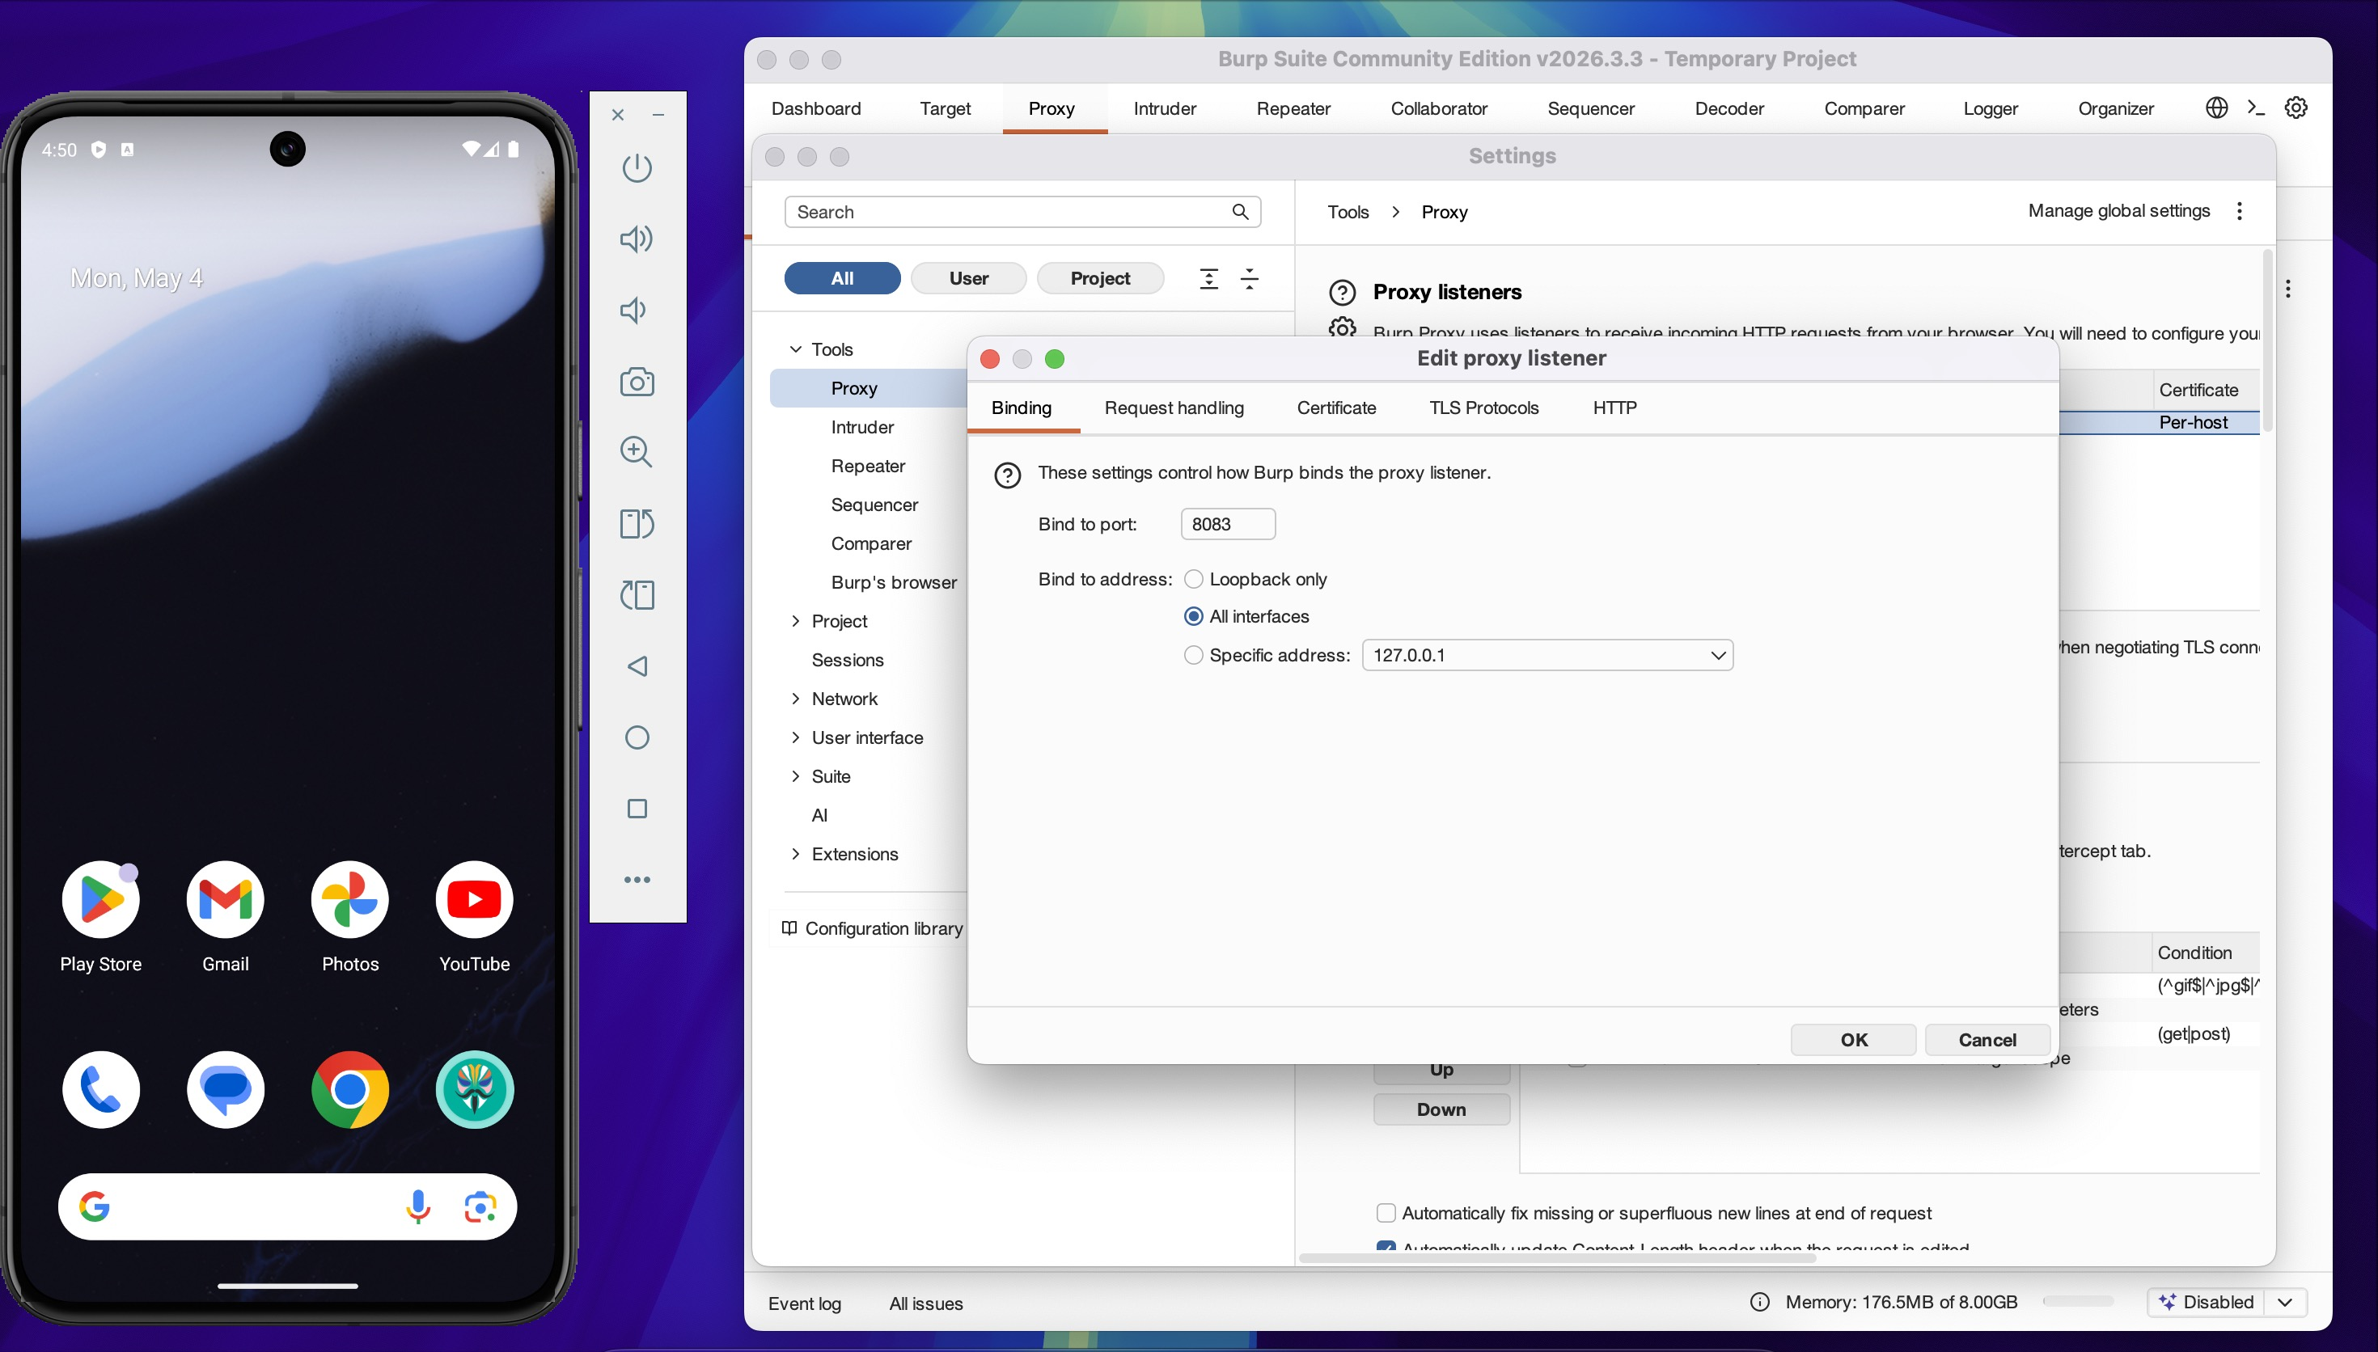The image size is (2378, 1352).
Task: Expand the Project tree node
Action: point(796,621)
